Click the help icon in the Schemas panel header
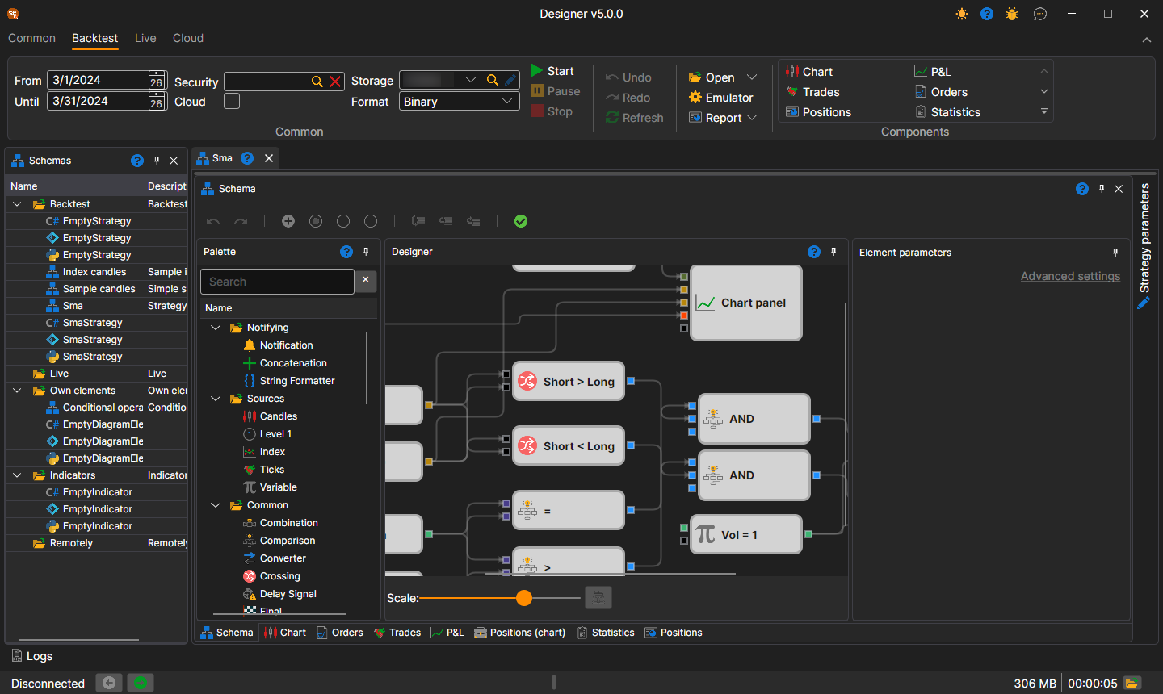Image resolution: width=1163 pixels, height=694 pixels. 137,161
